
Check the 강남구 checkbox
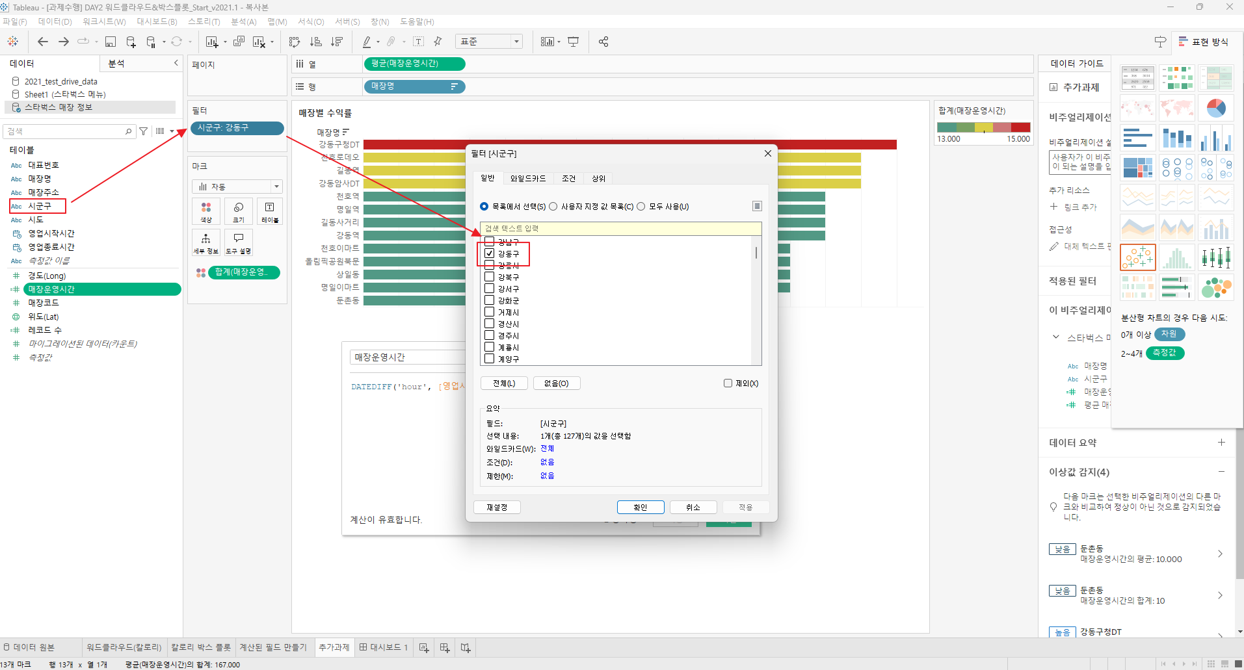(490, 241)
